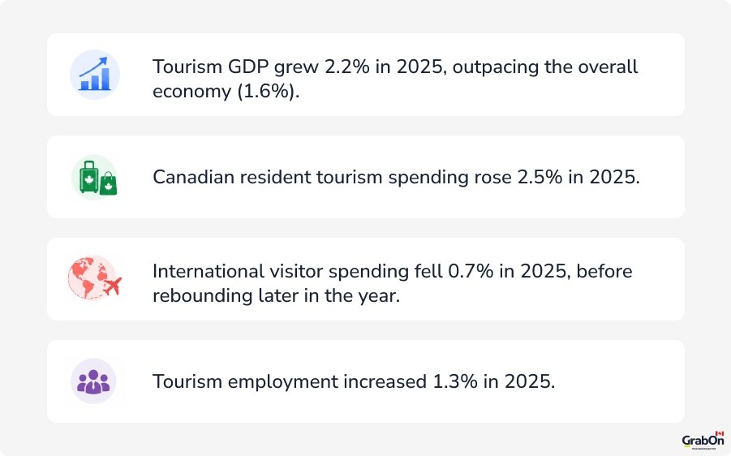This screenshot has height=456, width=731.
Task: Click the red globe icon
Action: [88, 277]
